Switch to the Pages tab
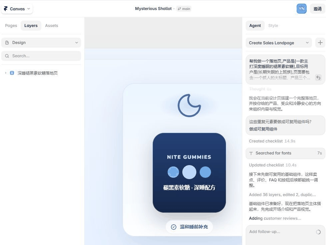326x245 pixels. point(11,26)
